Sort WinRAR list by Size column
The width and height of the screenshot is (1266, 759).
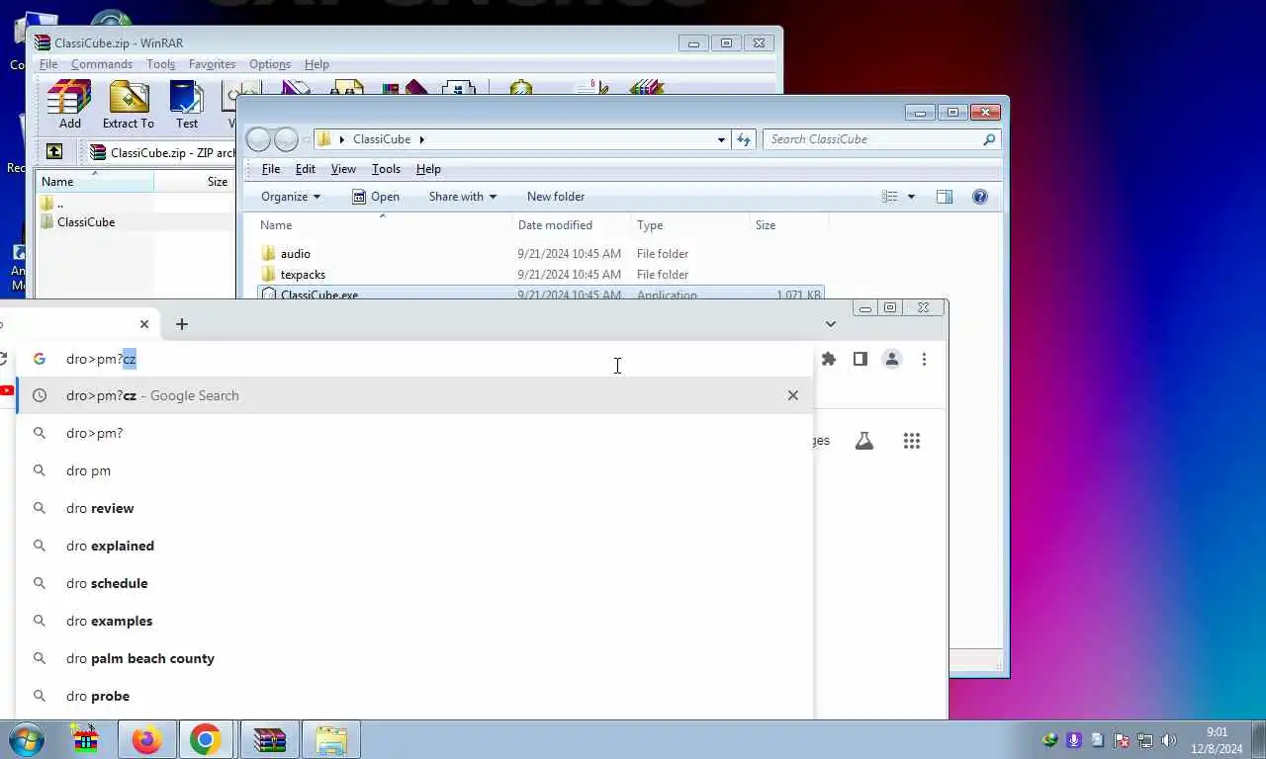pos(195,182)
